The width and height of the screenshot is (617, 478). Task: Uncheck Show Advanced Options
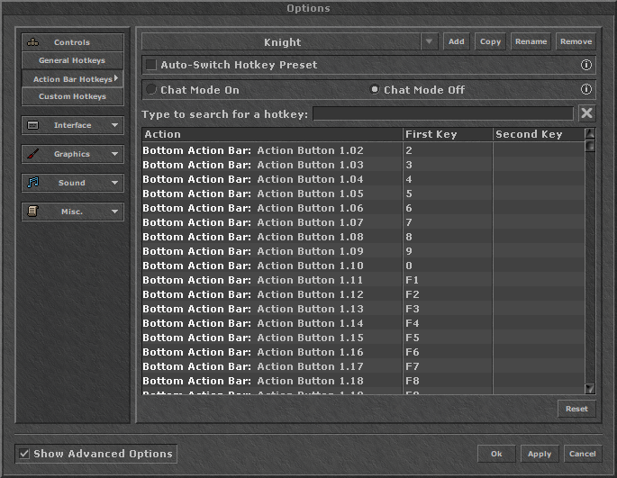click(24, 454)
